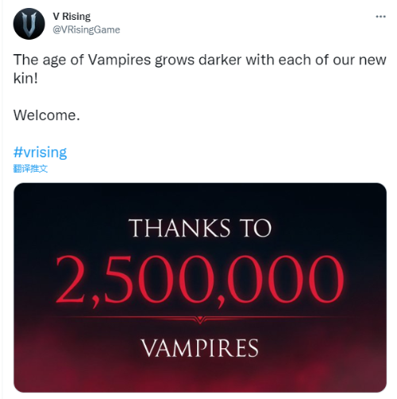Click the word "kin!" in tweet
This screenshot has height=399, width=397.
pyautogui.click(x=25, y=79)
